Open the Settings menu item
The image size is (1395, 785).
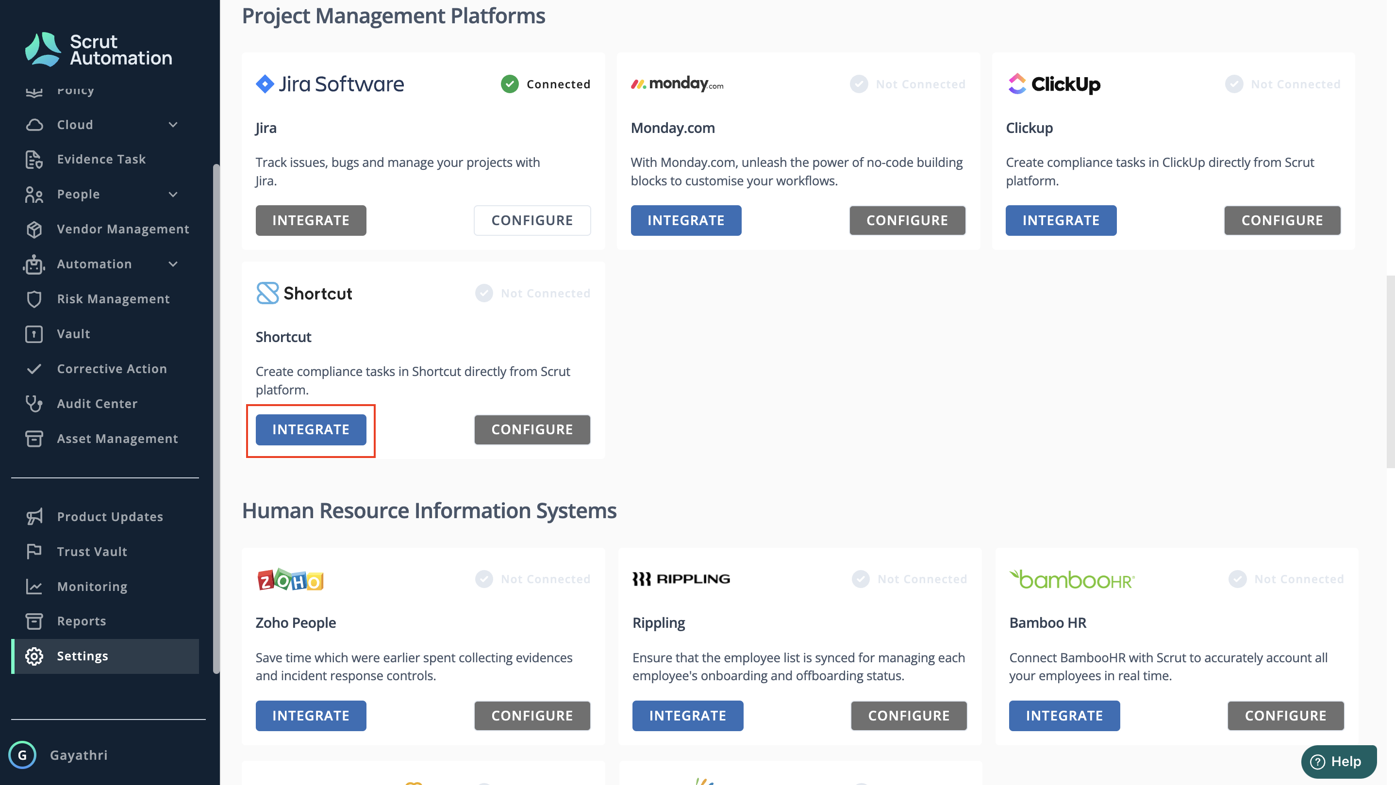coord(105,656)
